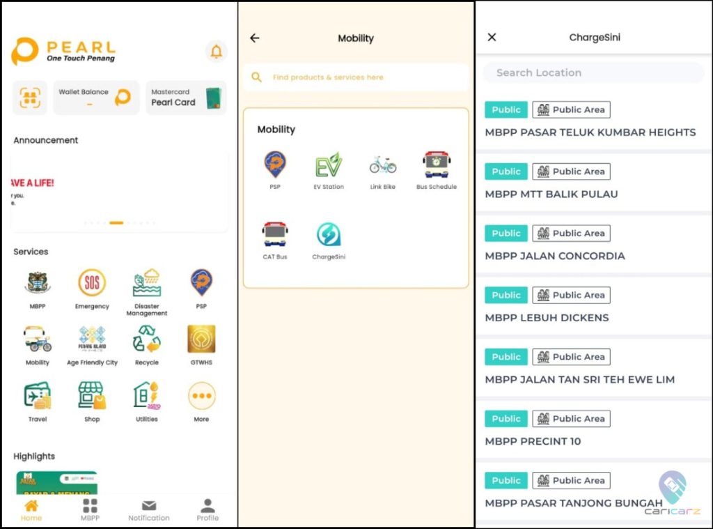Tap the Announcement banner

click(119, 192)
